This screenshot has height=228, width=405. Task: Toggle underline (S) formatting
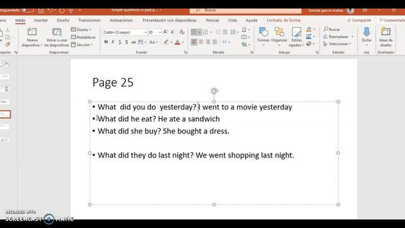click(120, 42)
